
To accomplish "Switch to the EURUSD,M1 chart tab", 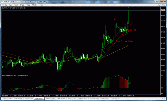I will (x=116, y=98).
